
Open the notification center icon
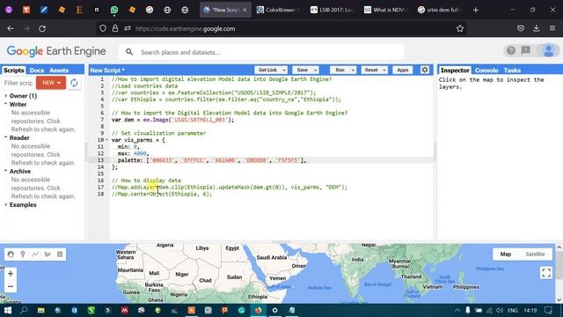(548, 310)
